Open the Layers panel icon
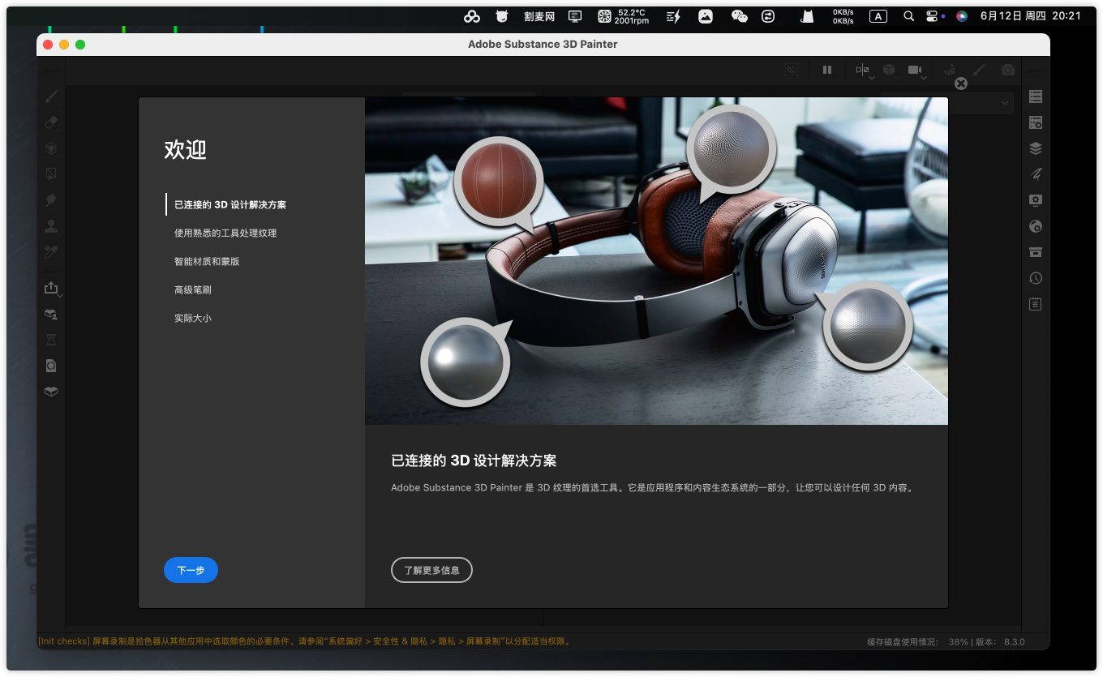This screenshot has width=1103, height=677. pyautogui.click(x=1036, y=148)
